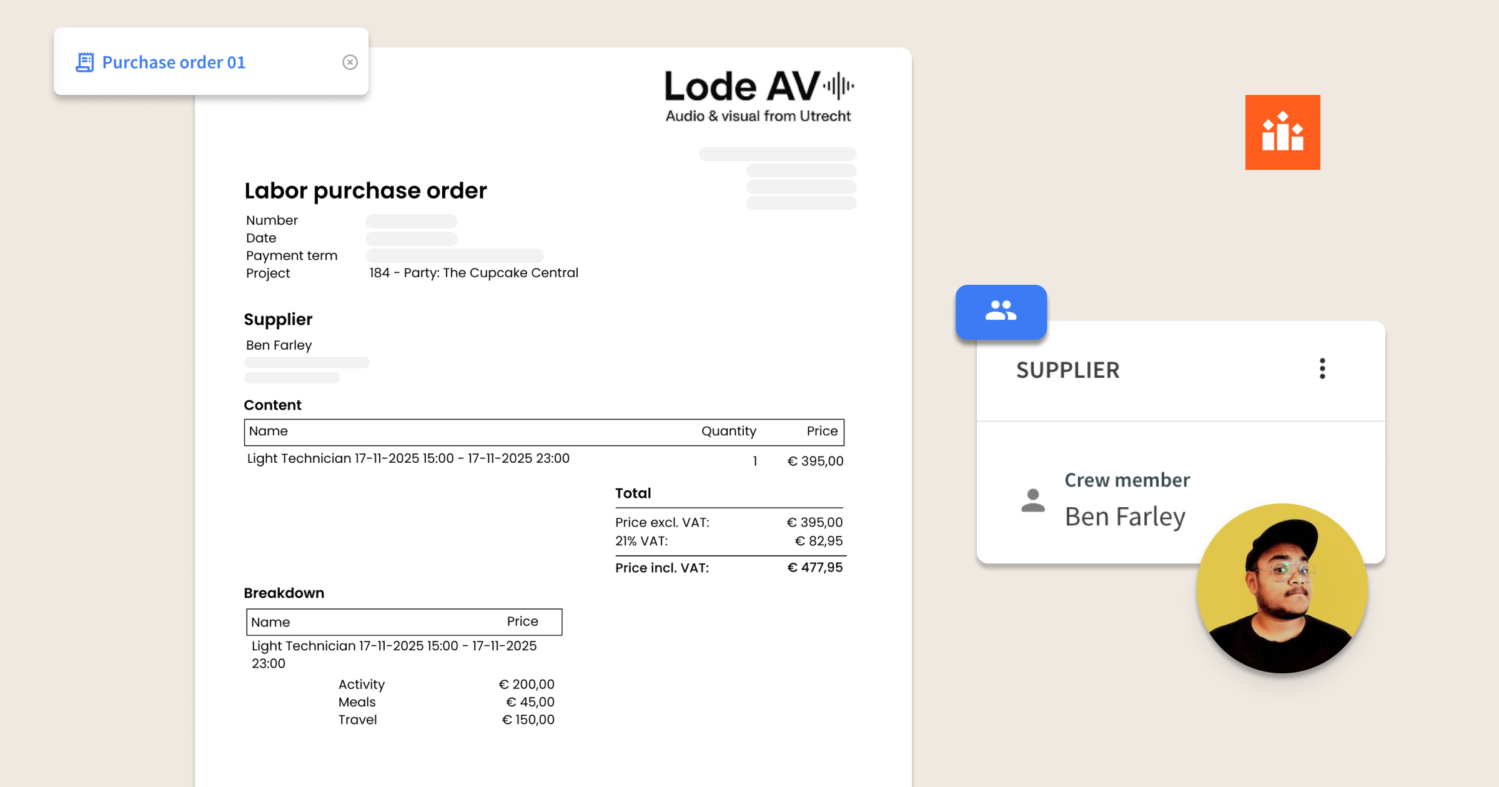The image size is (1499, 787).
Task: Click the purchase order document icon
Action: pos(85,62)
